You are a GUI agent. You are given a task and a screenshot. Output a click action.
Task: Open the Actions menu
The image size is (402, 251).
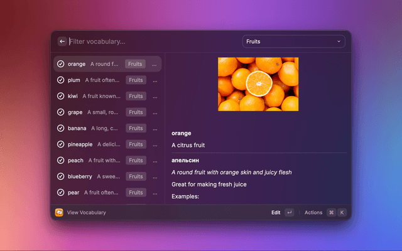tap(313, 213)
